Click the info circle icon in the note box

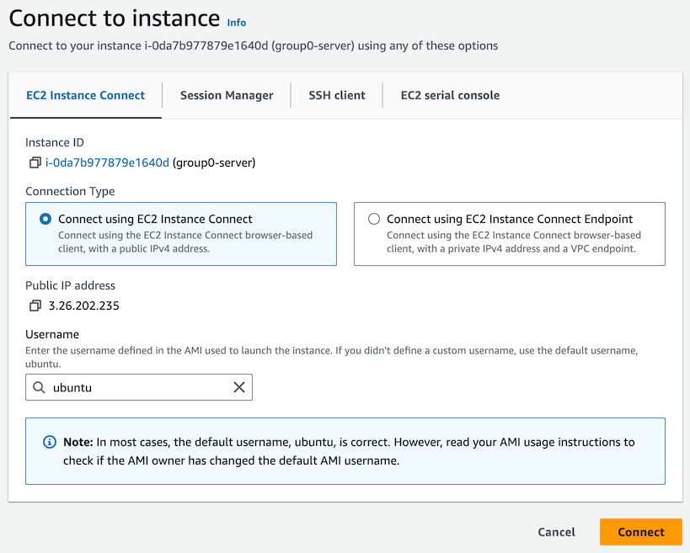pos(50,442)
